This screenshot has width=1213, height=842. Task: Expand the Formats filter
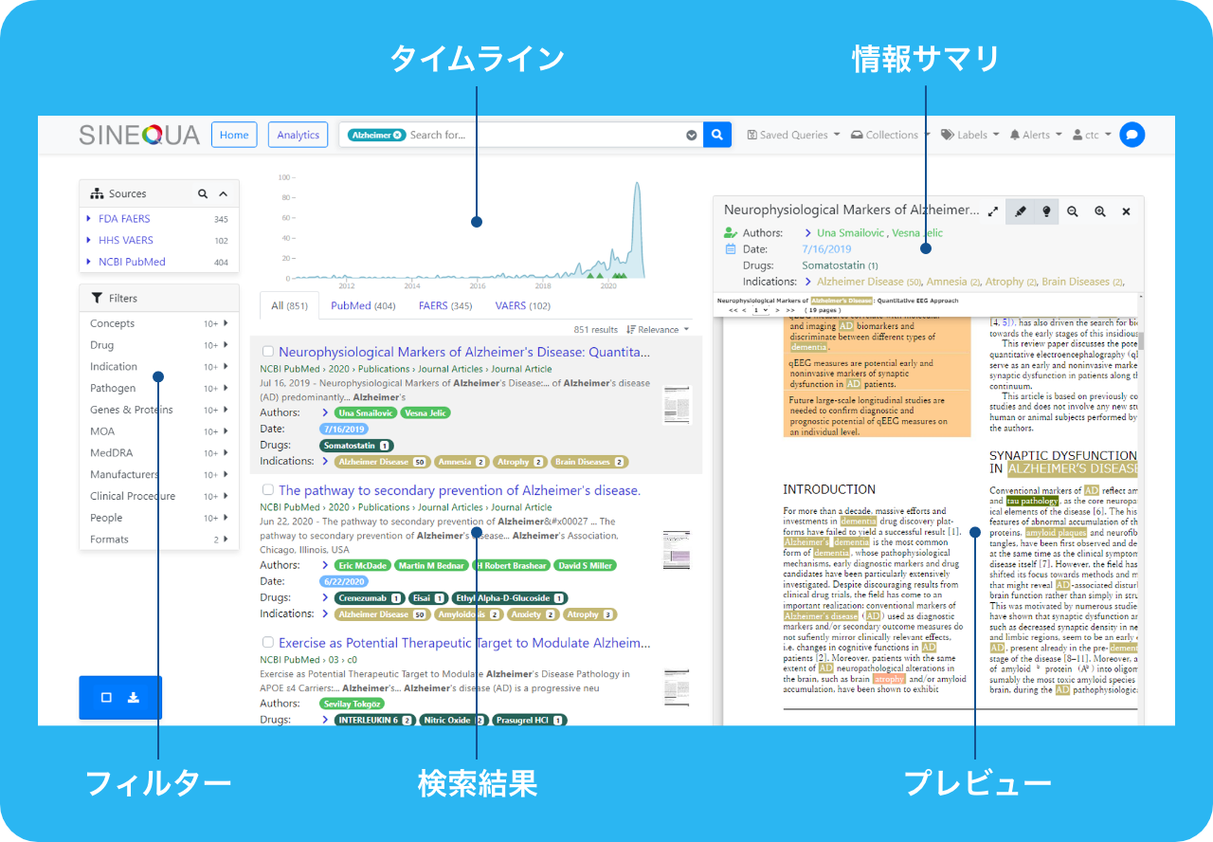click(226, 540)
